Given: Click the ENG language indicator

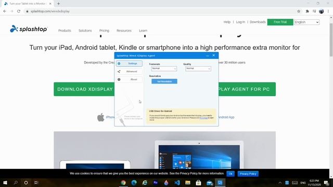Looking at the screenshot, I should [303, 183].
